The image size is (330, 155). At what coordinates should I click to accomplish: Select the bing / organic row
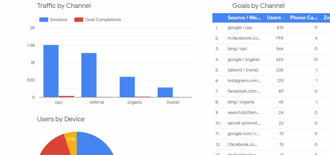point(271,102)
